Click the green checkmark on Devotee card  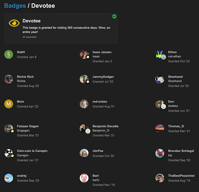coord(114,17)
